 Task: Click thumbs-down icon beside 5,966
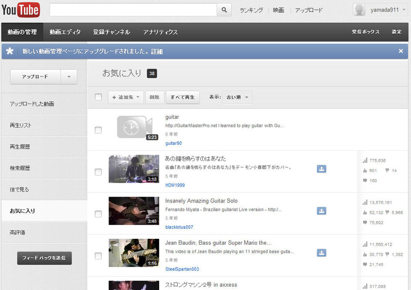pos(387,212)
